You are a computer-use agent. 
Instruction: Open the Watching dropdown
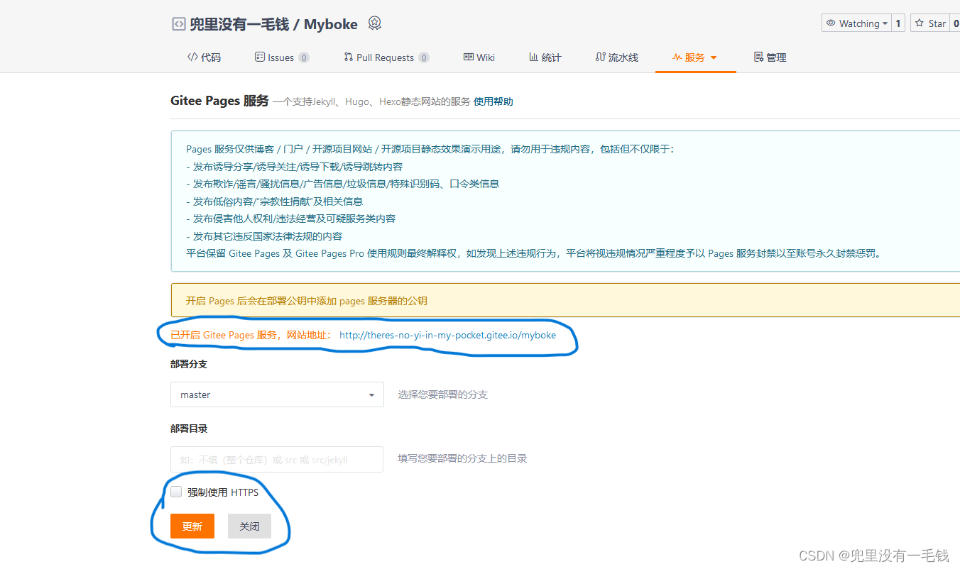pyautogui.click(x=856, y=23)
